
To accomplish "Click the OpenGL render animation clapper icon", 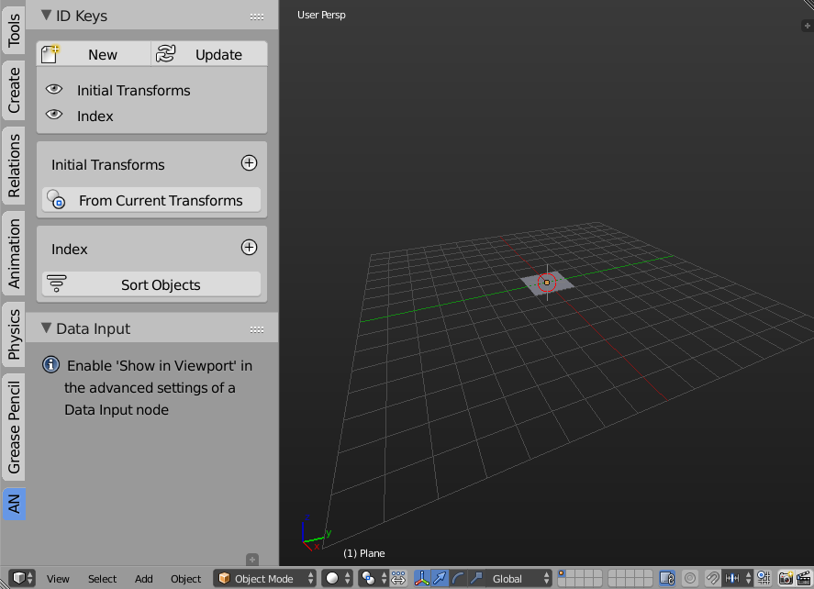I will (x=804, y=578).
